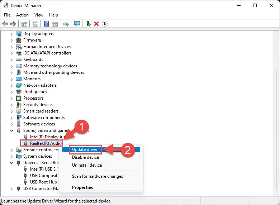Click Scan for hardware changes monitor icon

(77, 24)
